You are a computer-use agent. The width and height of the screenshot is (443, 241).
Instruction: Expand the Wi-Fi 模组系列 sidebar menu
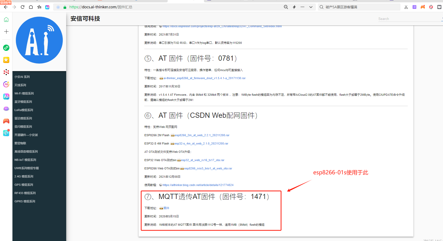pyautogui.click(x=24, y=93)
